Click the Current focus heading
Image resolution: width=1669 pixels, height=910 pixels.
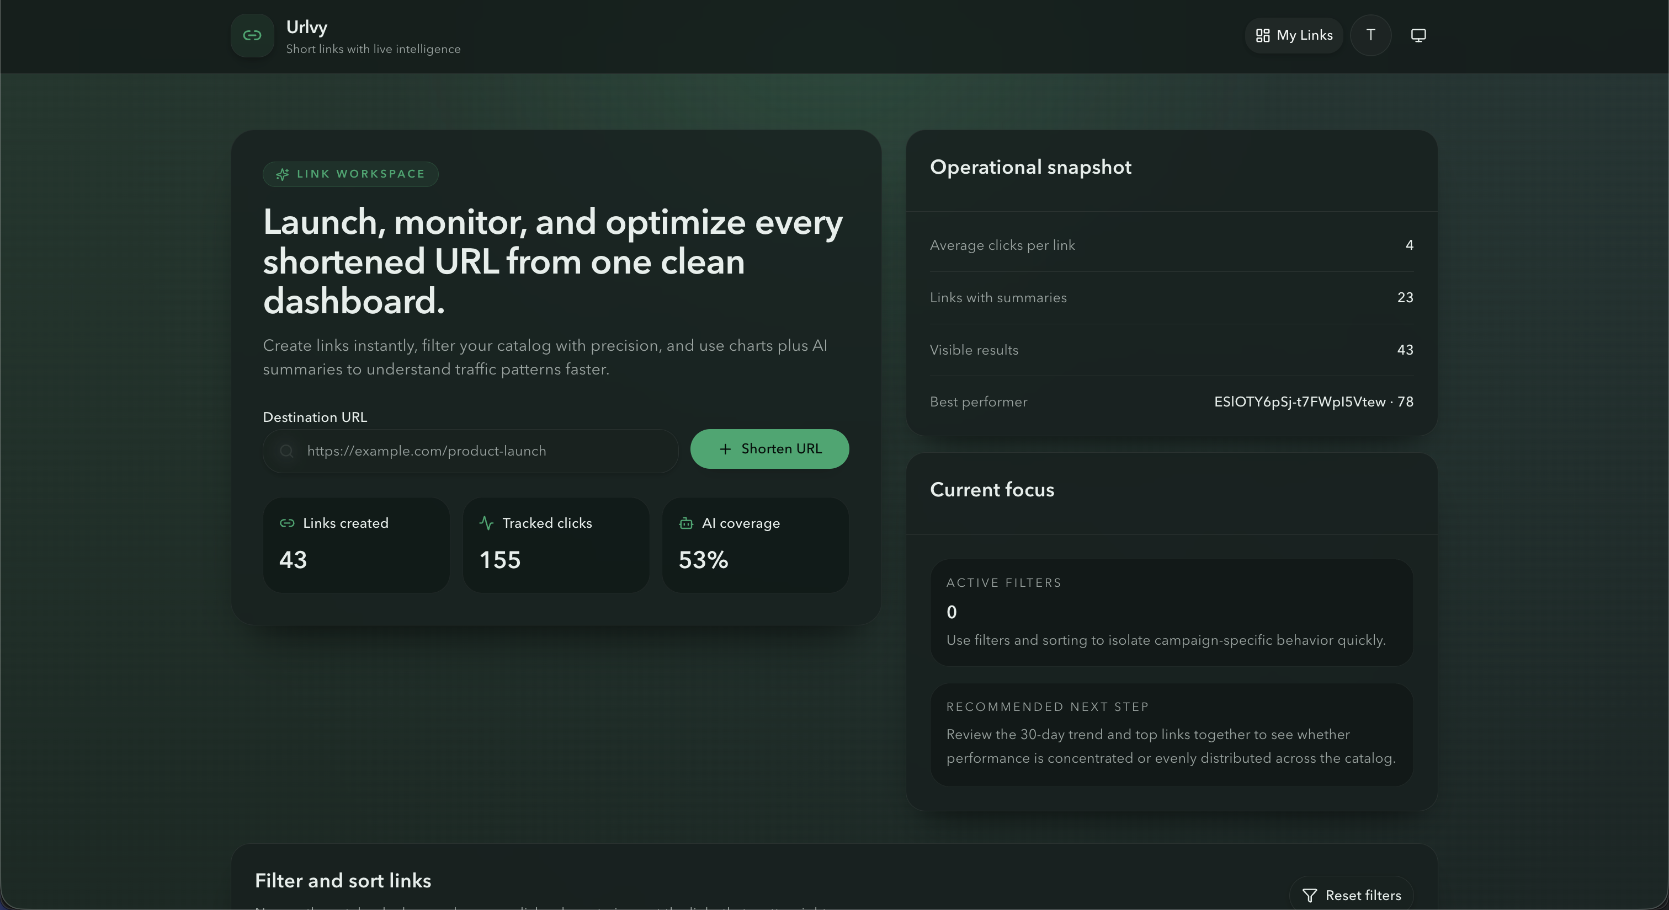click(x=992, y=490)
